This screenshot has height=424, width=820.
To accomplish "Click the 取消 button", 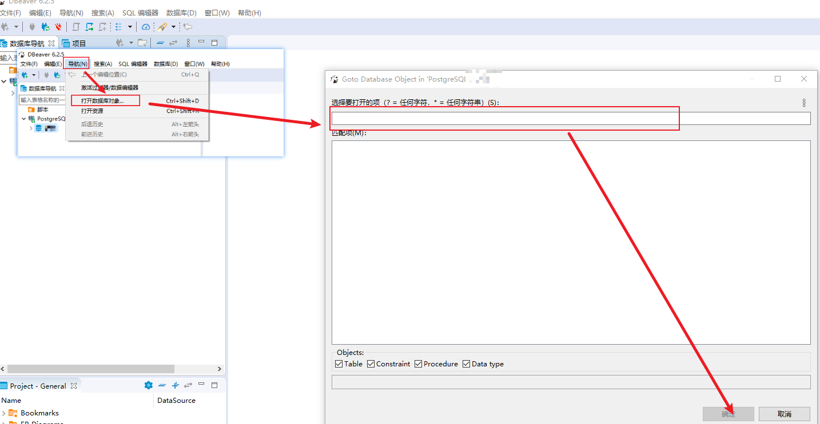I will (785, 414).
